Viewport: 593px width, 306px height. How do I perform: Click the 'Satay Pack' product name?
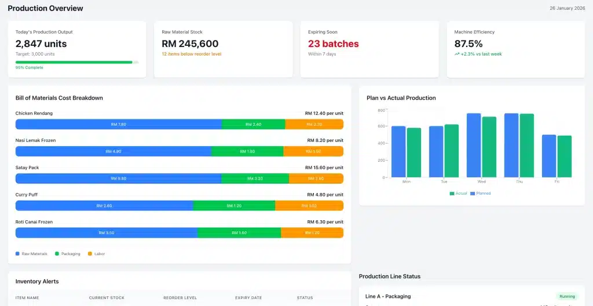coord(27,167)
